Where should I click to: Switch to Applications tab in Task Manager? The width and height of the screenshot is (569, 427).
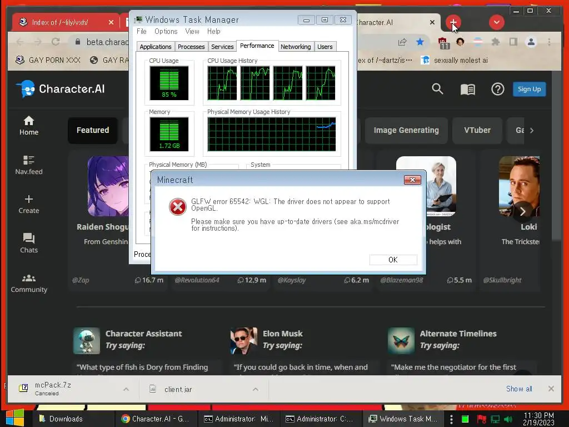click(x=156, y=47)
